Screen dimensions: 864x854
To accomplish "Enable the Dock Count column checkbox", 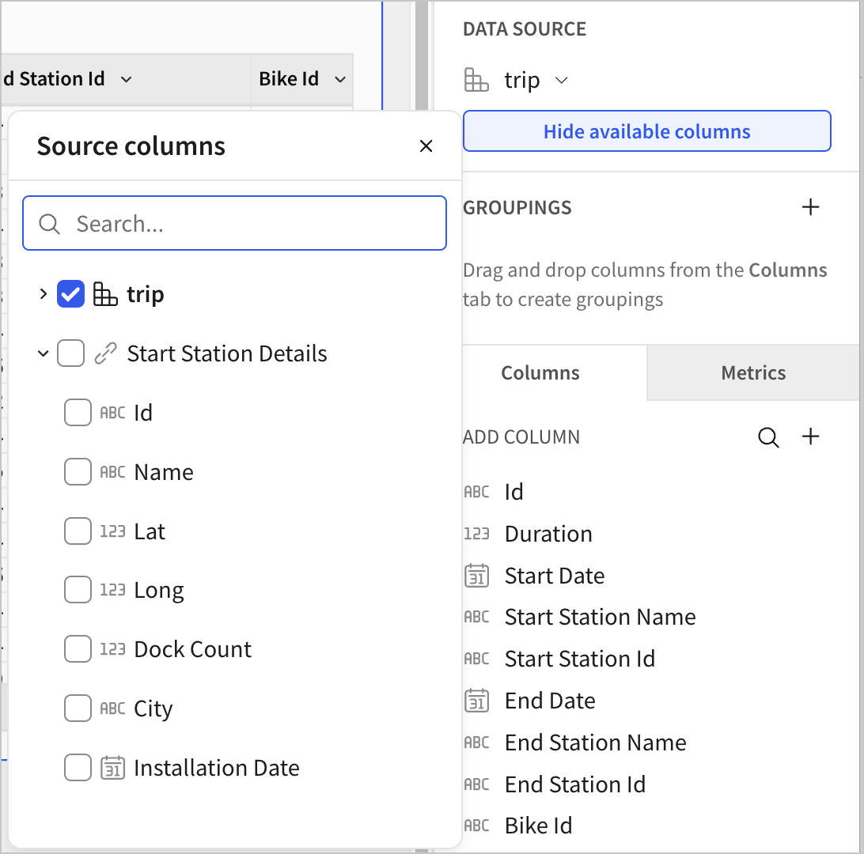I will [78, 648].
